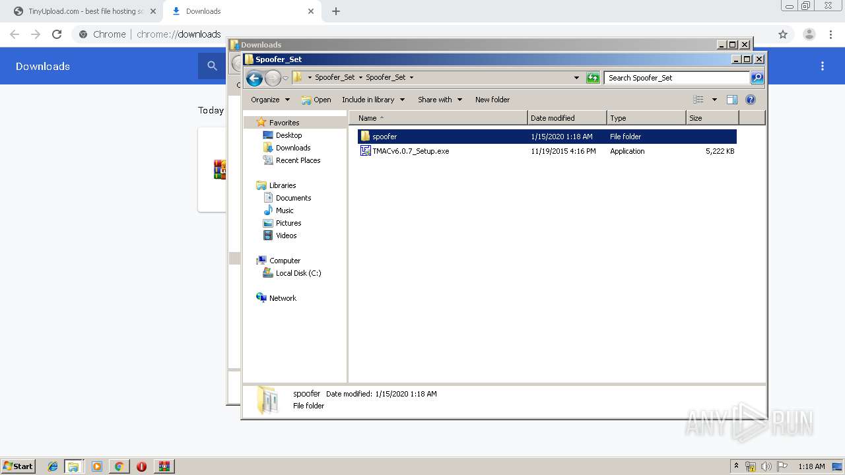This screenshot has width=845, height=475.
Task: Click the Open toolbar button
Action: (x=316, y=100)
